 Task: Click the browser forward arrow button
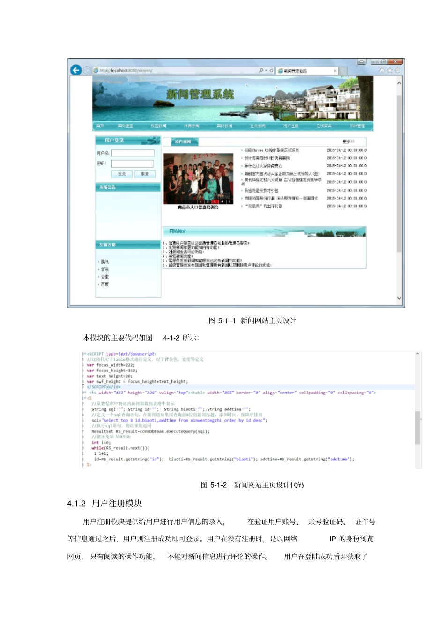point(87,70)
